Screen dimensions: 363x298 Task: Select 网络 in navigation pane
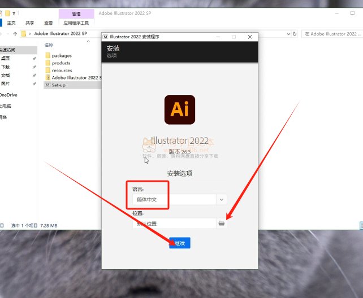point(3,117)
